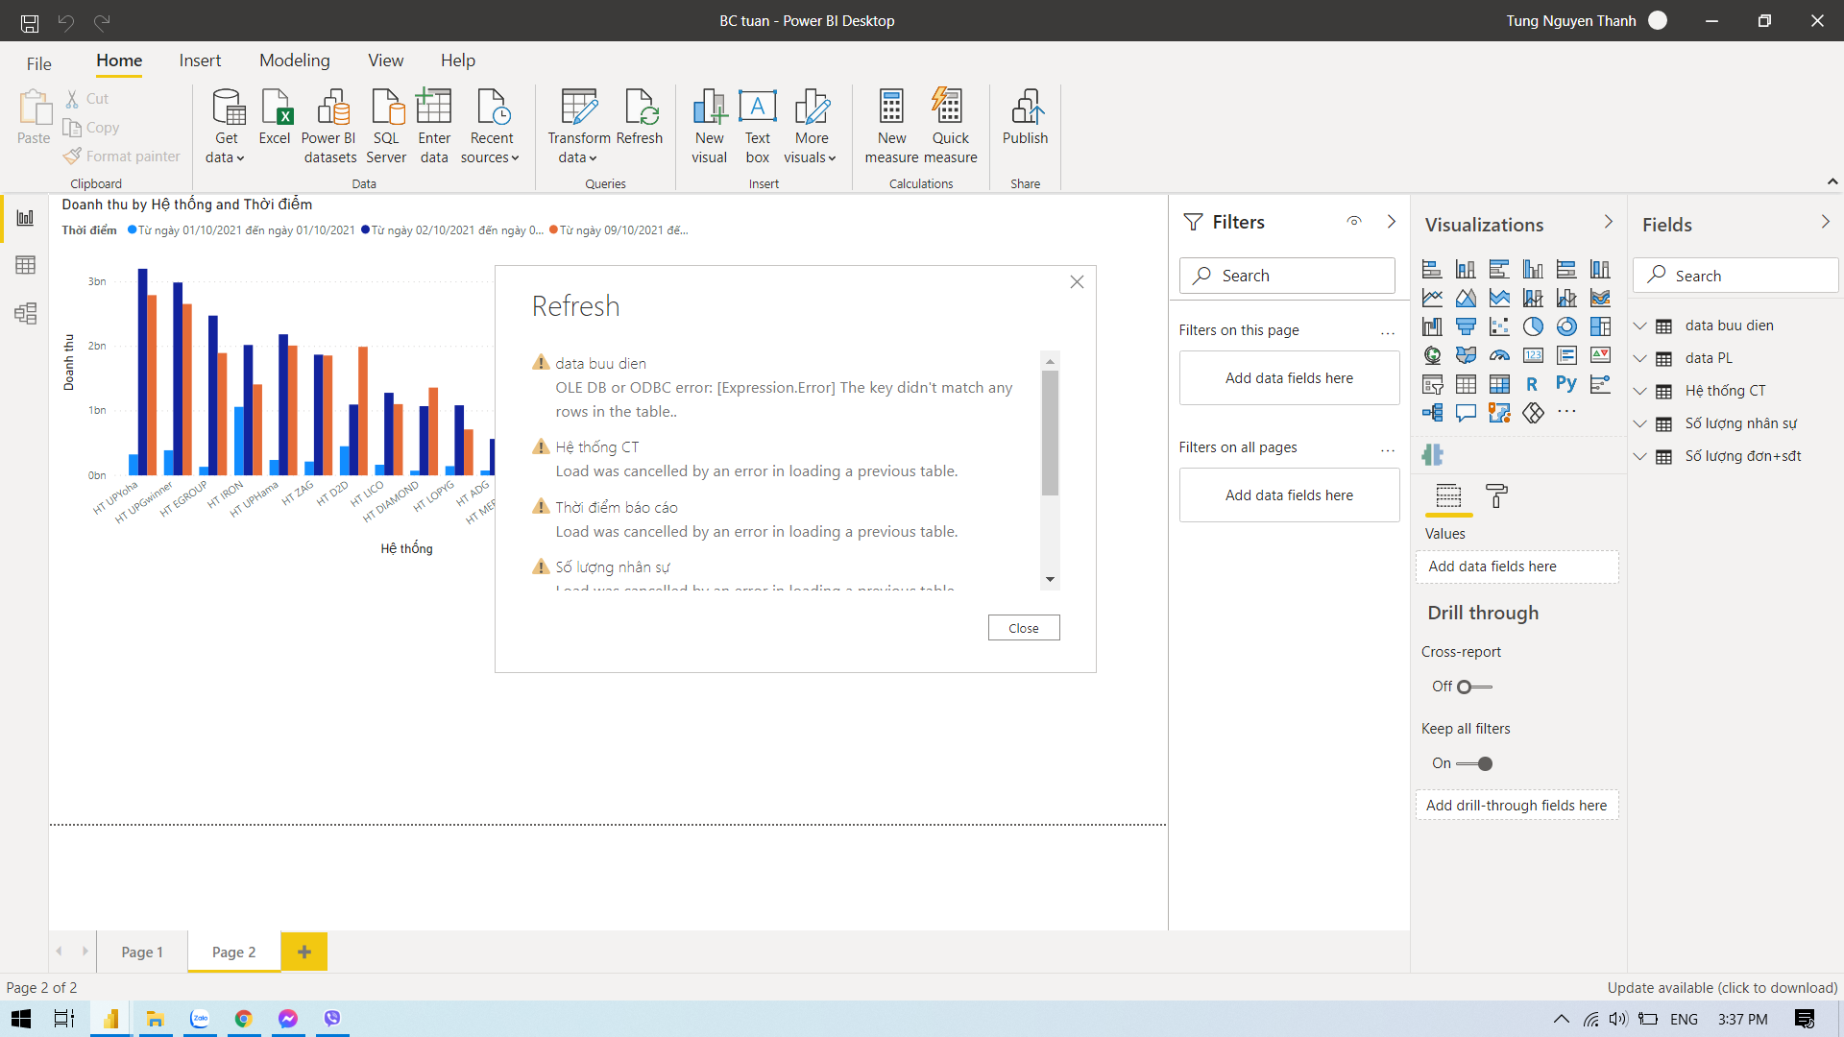Screen dimensions: 1844x1037
Task: Choose the ribbon chart visual
Action: 1600,298
